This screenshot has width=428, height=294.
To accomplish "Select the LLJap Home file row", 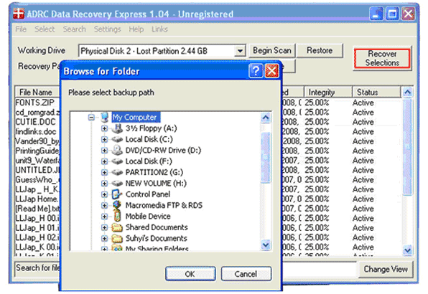I will click(x=37, y=199).
